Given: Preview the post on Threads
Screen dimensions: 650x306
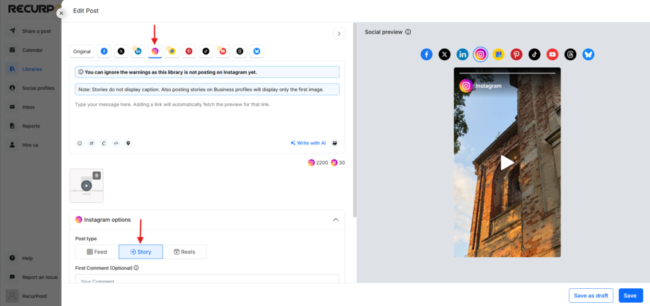Looking at the screenshot, I should 571,54.
